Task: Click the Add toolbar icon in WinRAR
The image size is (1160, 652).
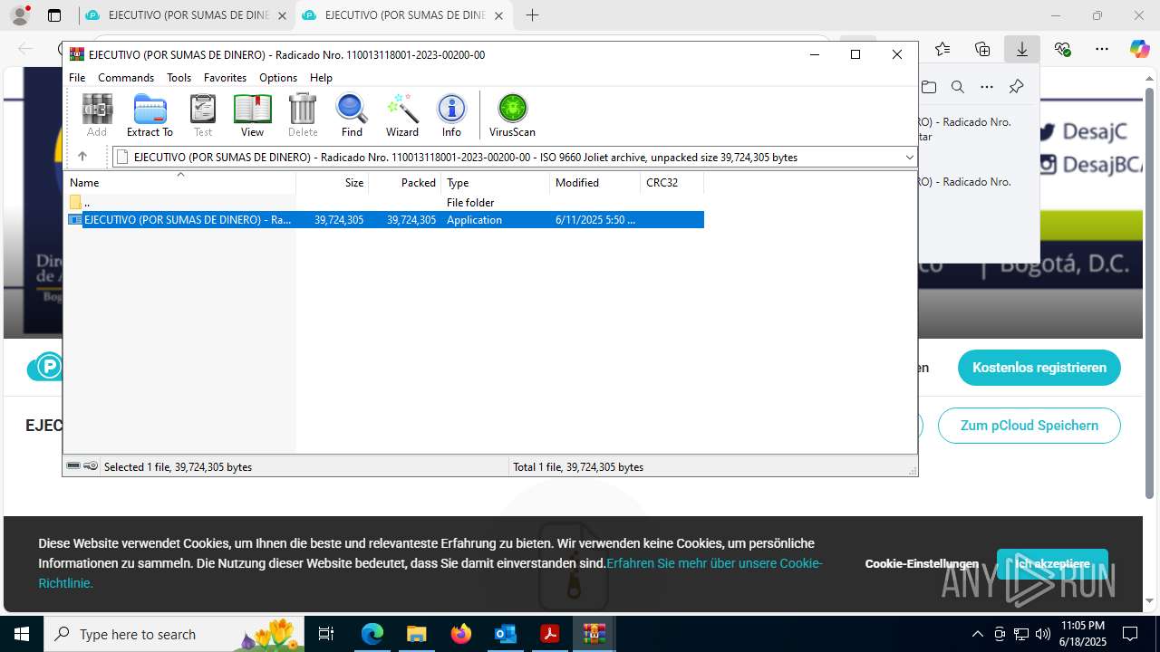Action: 97,115
